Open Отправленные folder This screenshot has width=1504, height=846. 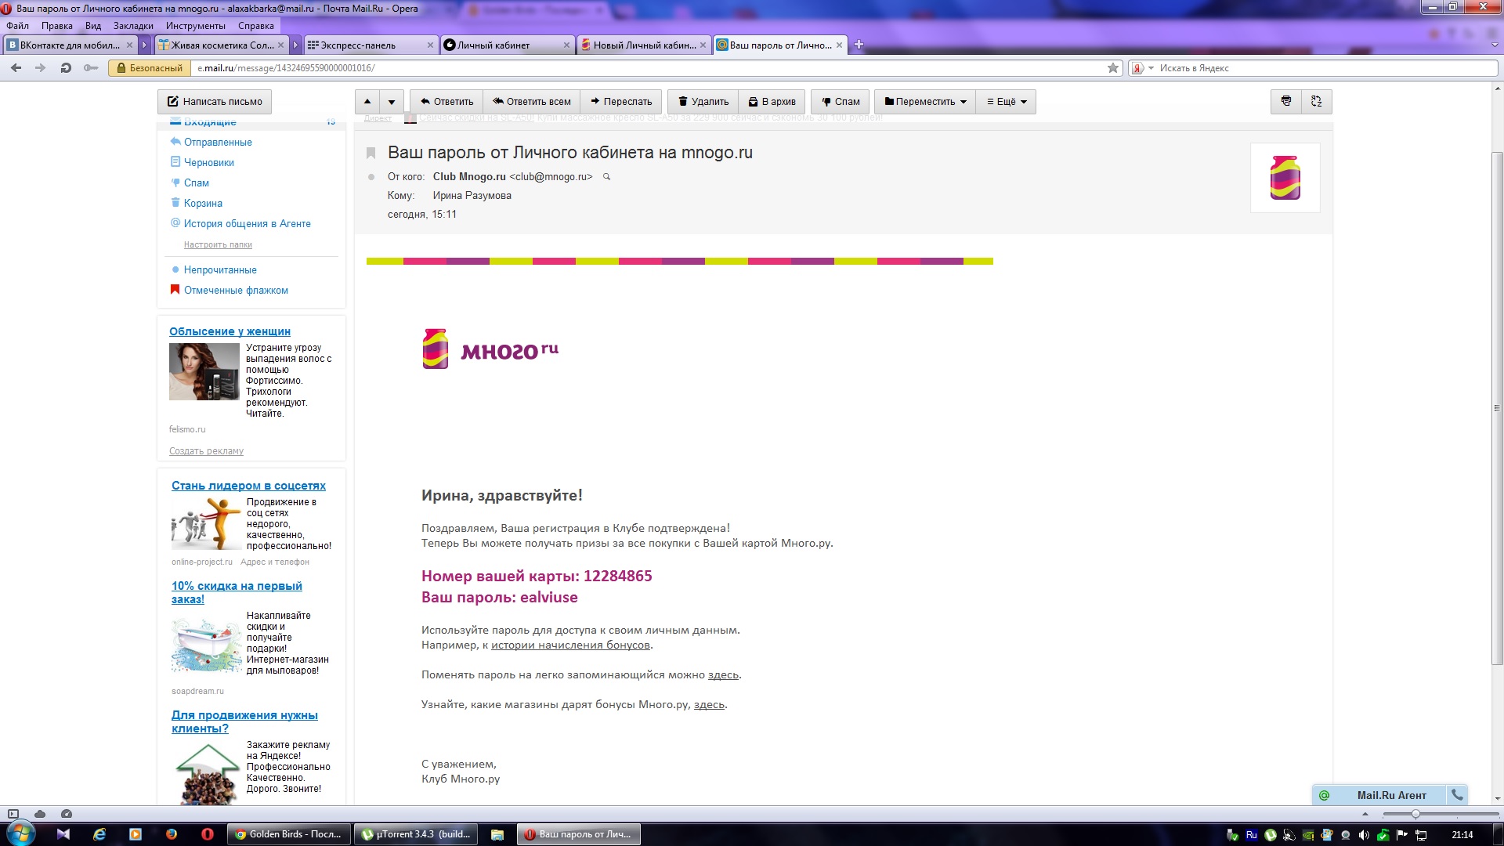[x=218, y=143]
